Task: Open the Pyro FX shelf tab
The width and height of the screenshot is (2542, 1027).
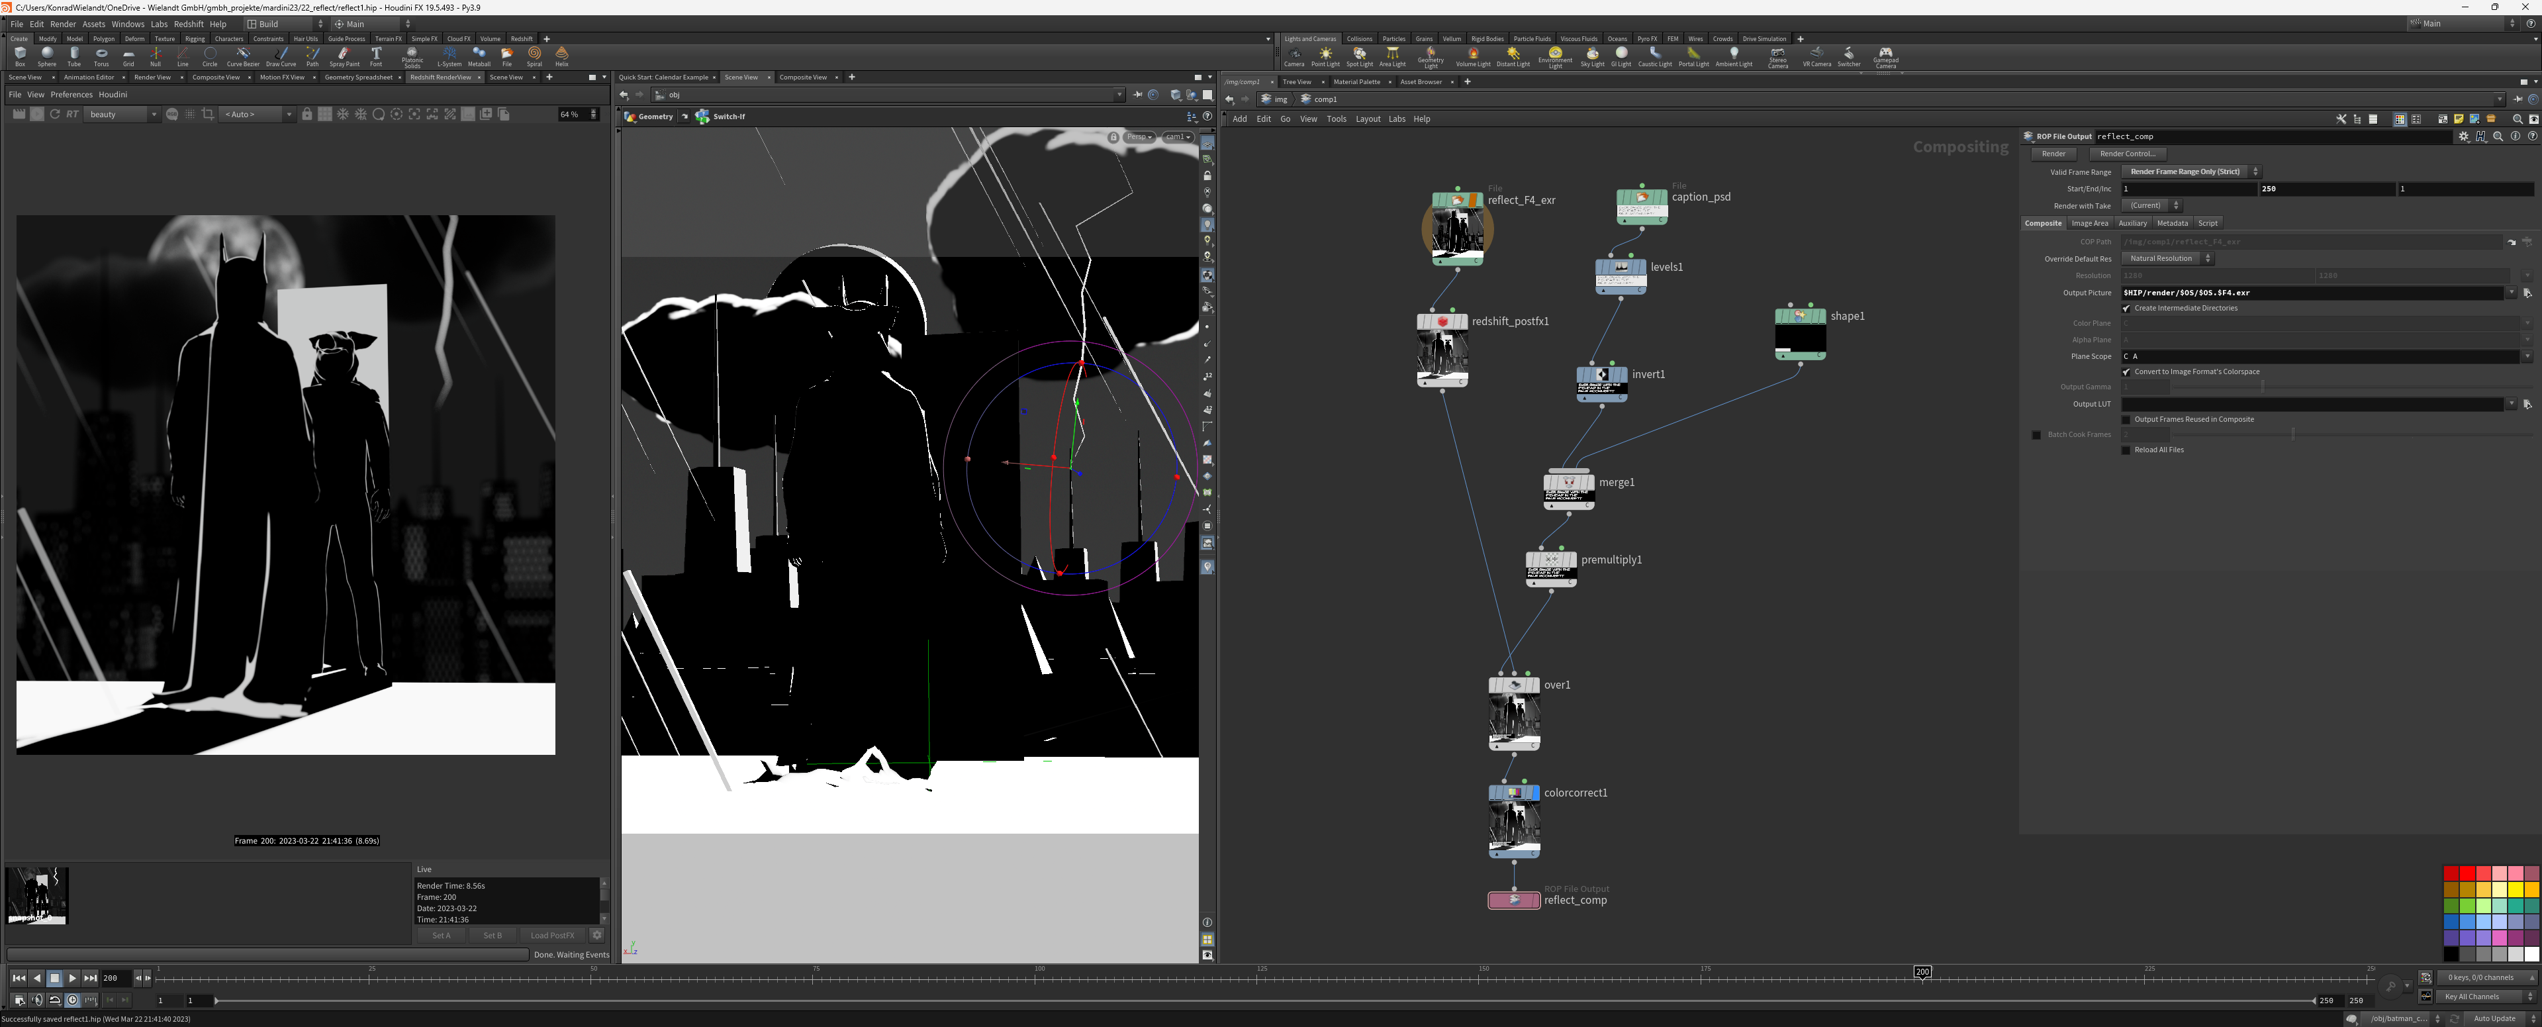Action: [1647, 38]
